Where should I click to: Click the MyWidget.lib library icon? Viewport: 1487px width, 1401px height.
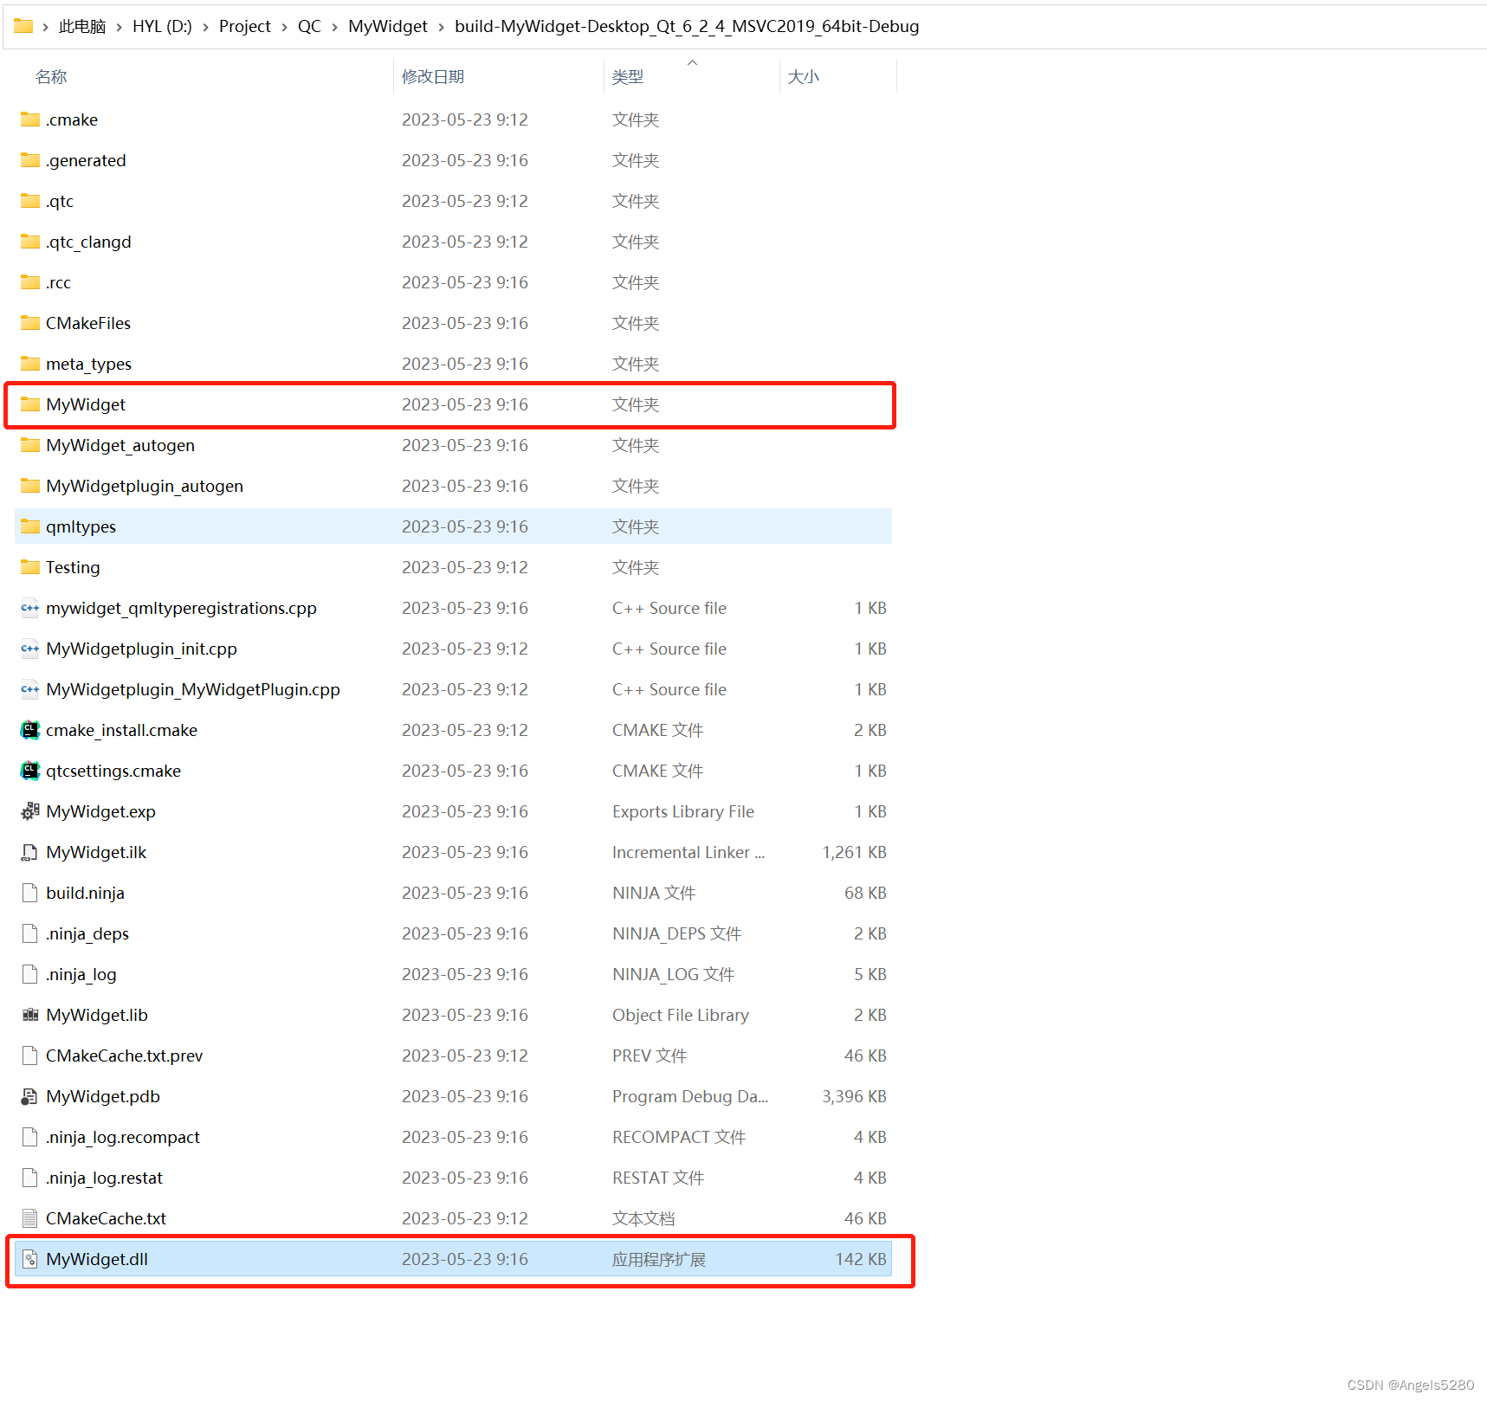29,1015
